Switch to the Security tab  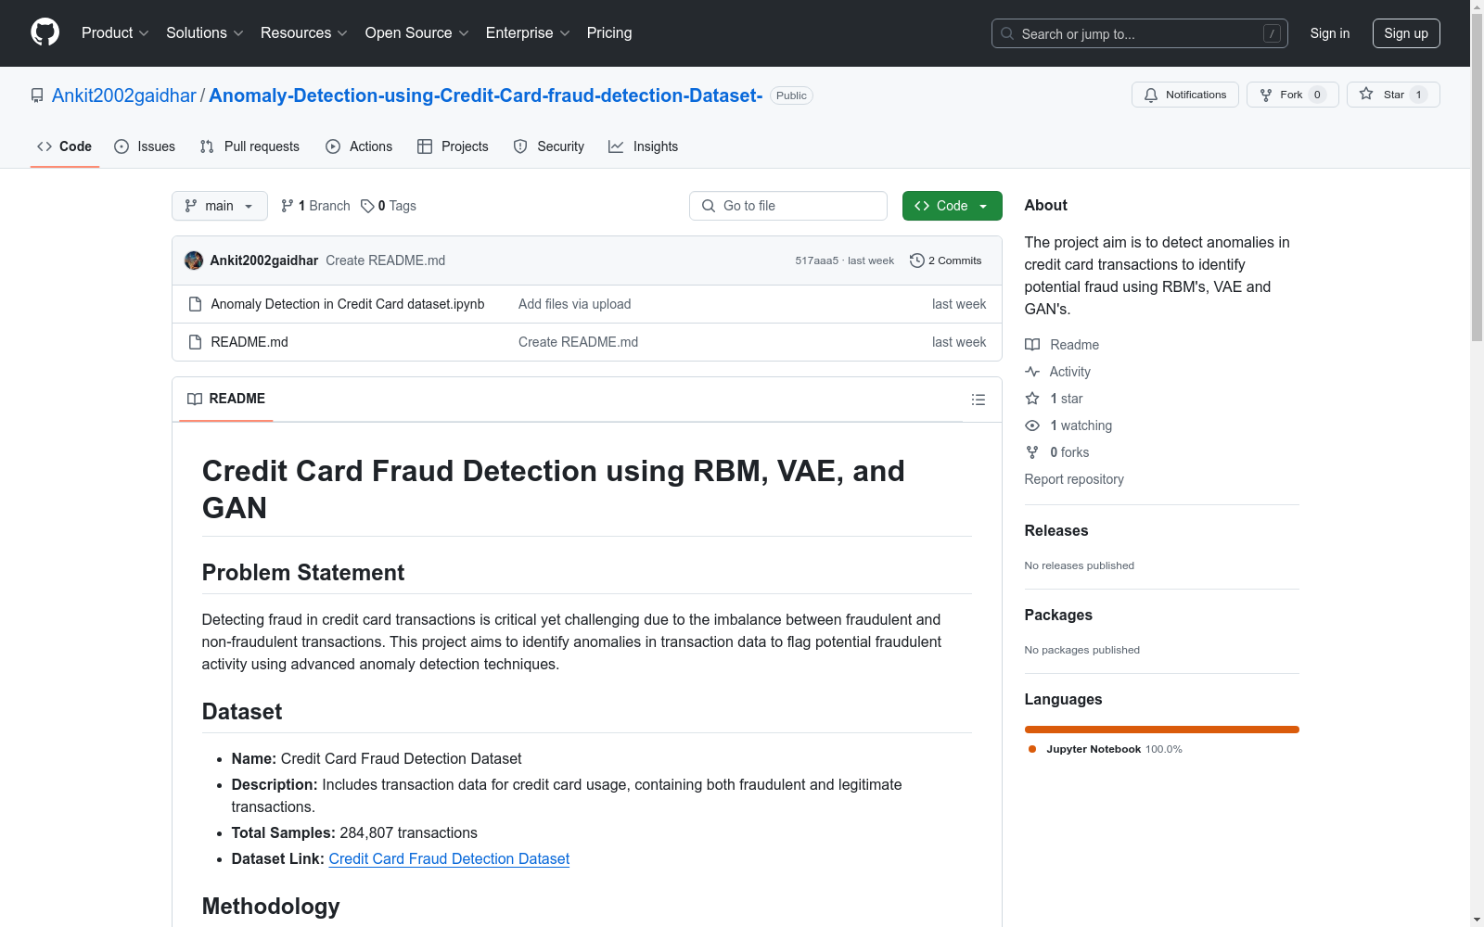549,146
